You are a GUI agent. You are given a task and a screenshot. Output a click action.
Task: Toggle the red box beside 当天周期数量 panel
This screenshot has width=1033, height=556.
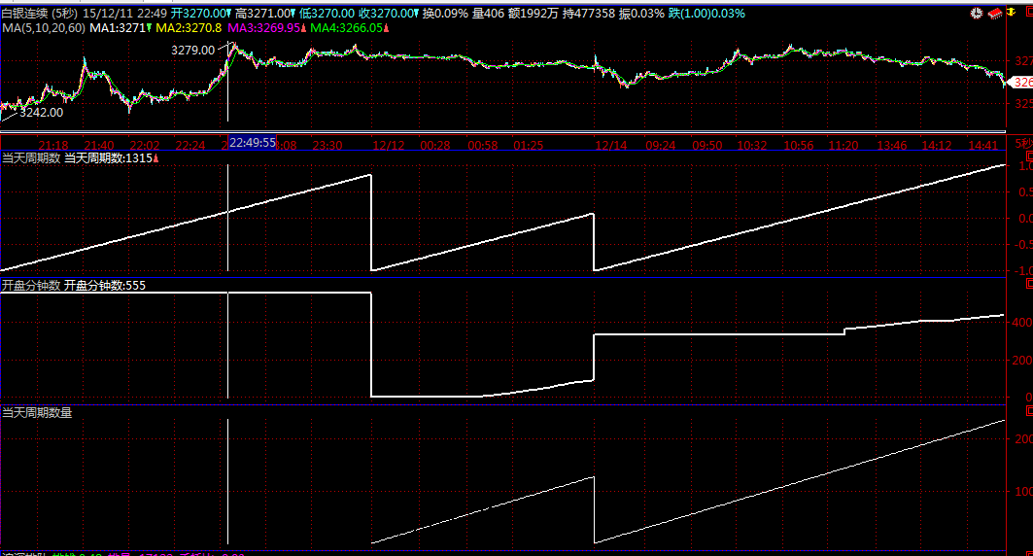click(x=1028, y=412)
